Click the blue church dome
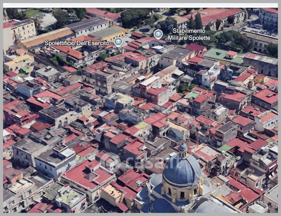281x216 pixels. coord(182,170)
